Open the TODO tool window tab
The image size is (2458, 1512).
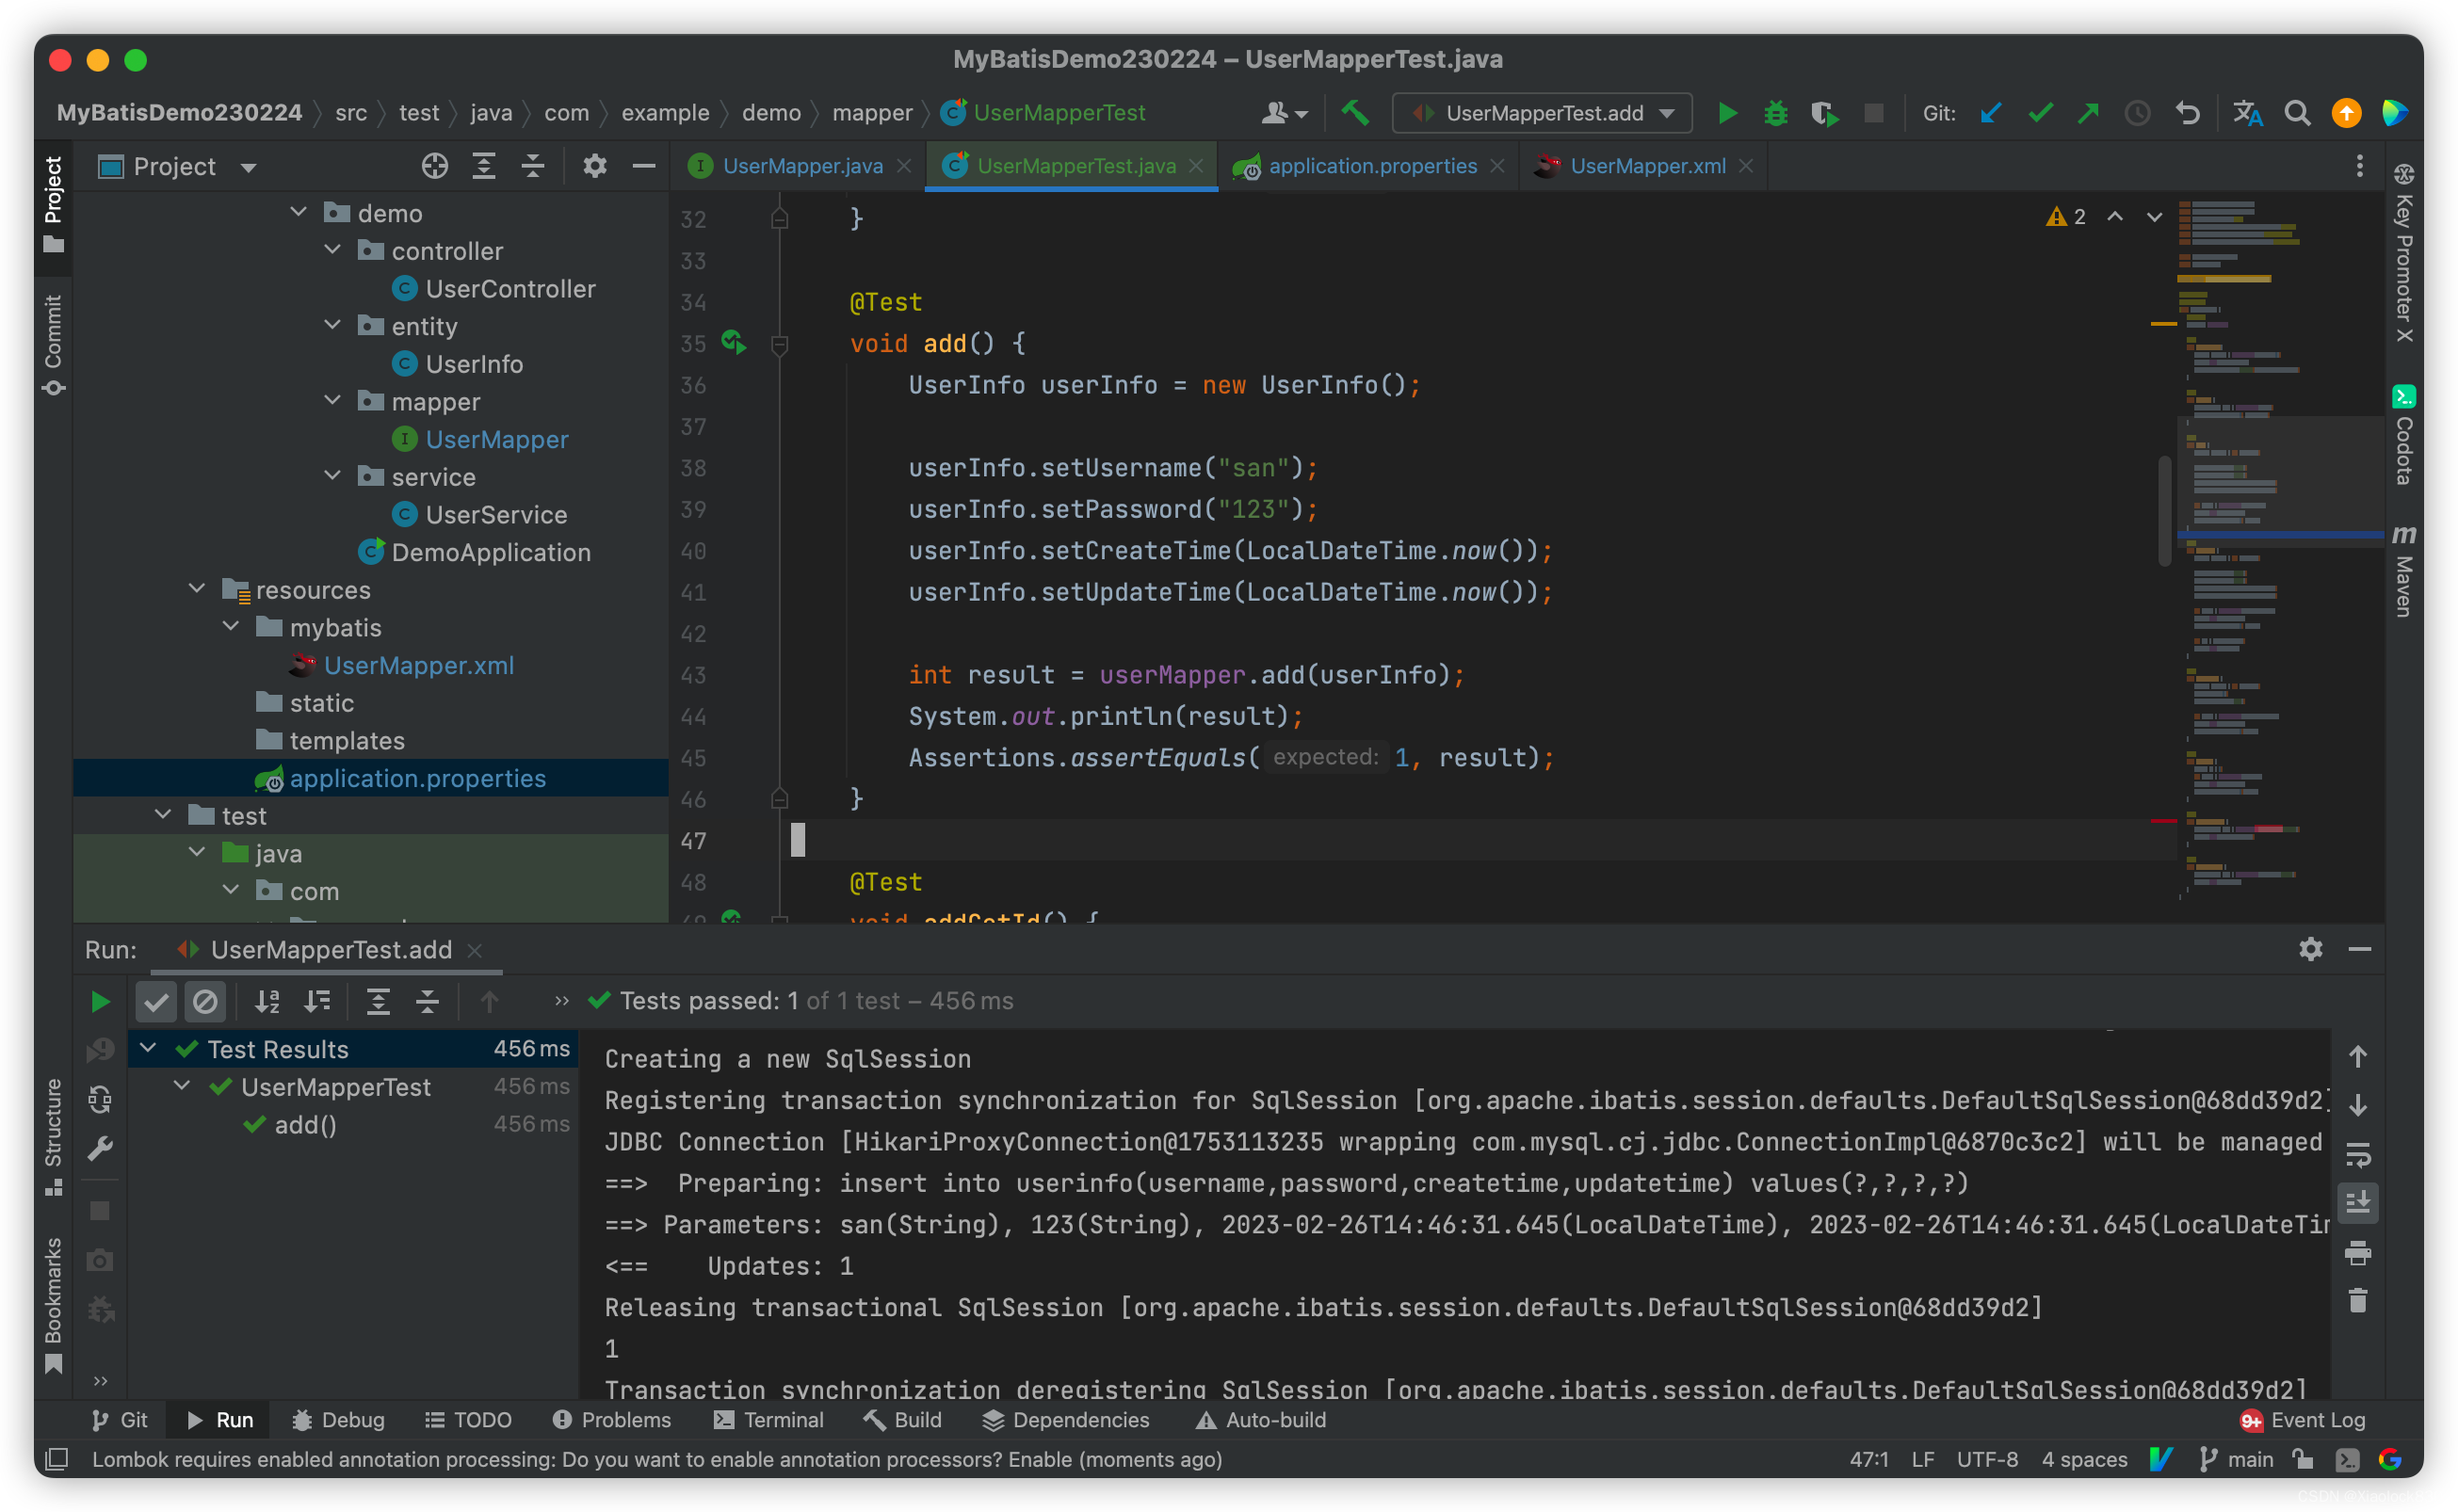point(467,1420)
